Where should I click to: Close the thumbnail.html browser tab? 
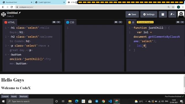point(32,2)
